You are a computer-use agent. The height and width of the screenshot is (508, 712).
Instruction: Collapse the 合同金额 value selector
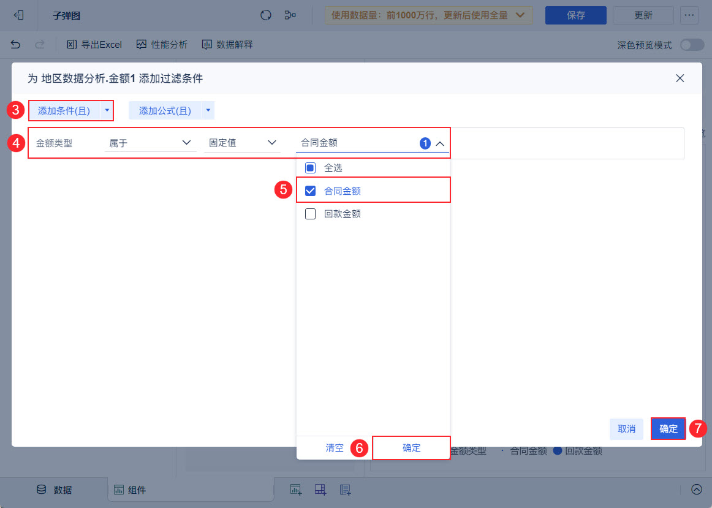click(440, 143)
